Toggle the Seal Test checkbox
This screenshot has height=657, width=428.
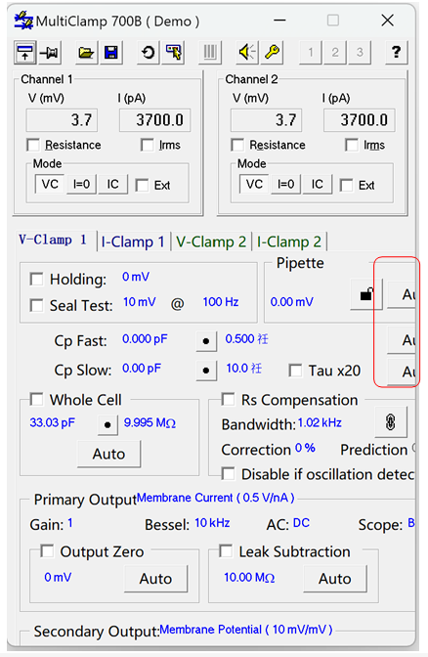click(x=36, y=305)
